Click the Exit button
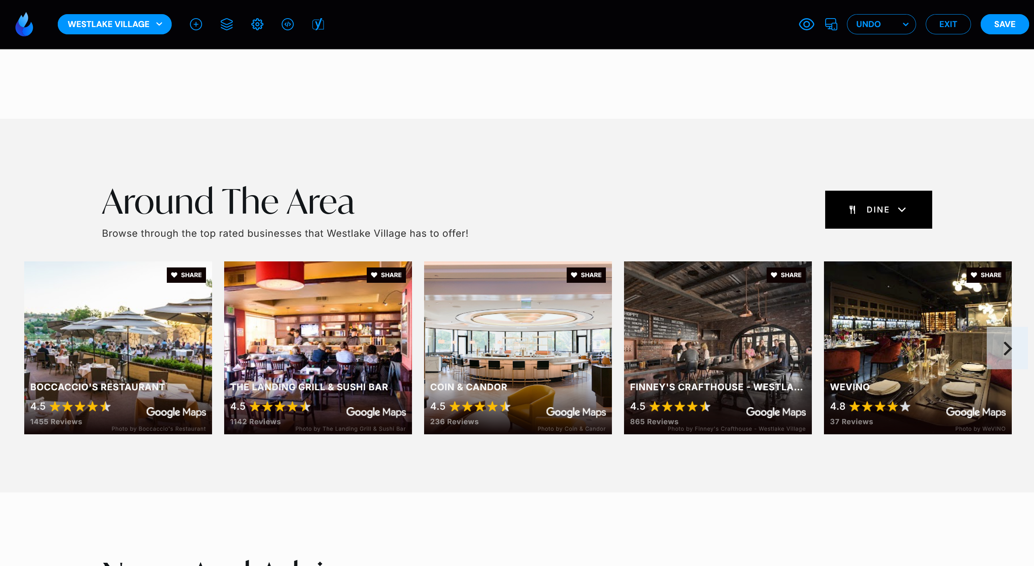Image resolution: width=1034 pixels, height=566 pixels. (948, 24)
